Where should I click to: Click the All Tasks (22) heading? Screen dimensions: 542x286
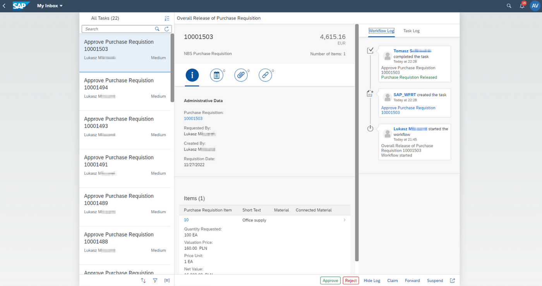pyautogui.click(x=105, y=18)
